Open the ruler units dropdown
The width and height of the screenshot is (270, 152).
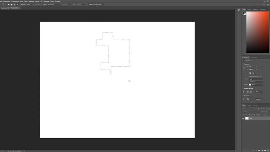point(259,92)
